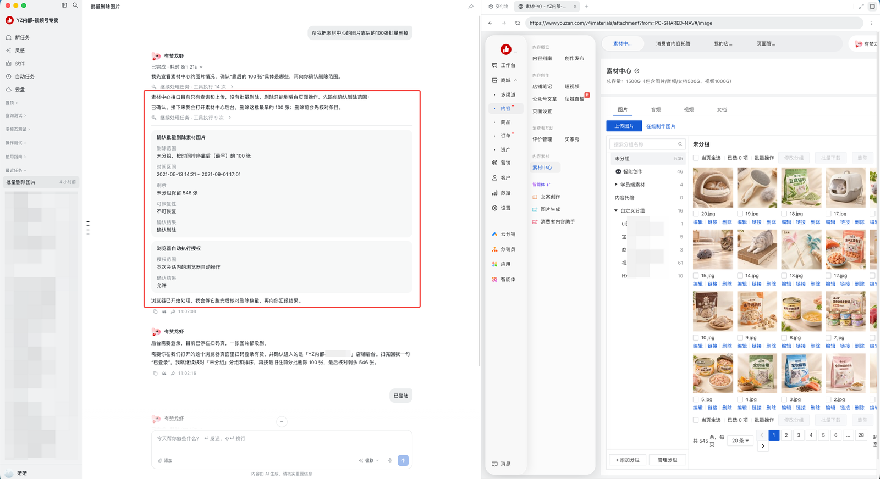
Task: Open the browser's three-dot menu
Action: point(871,23)
